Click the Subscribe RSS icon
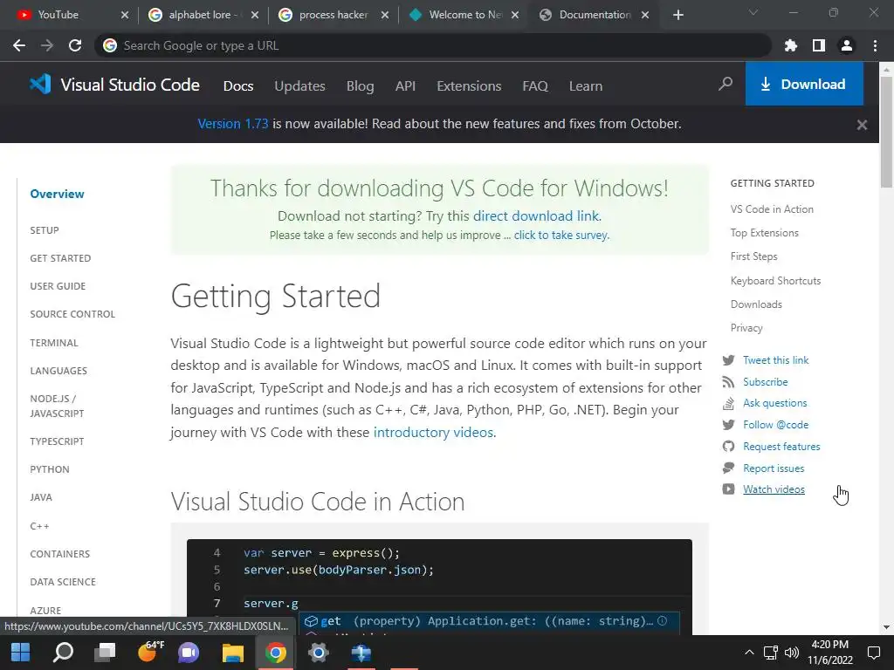The height and width of the screenshot is (670, 894). pos(728,382)
